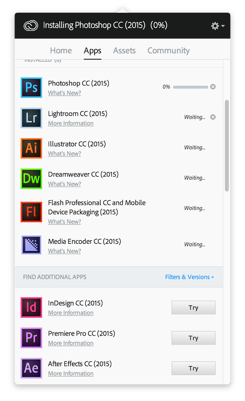Open the gear settings dropdown menu

(217, 26)
